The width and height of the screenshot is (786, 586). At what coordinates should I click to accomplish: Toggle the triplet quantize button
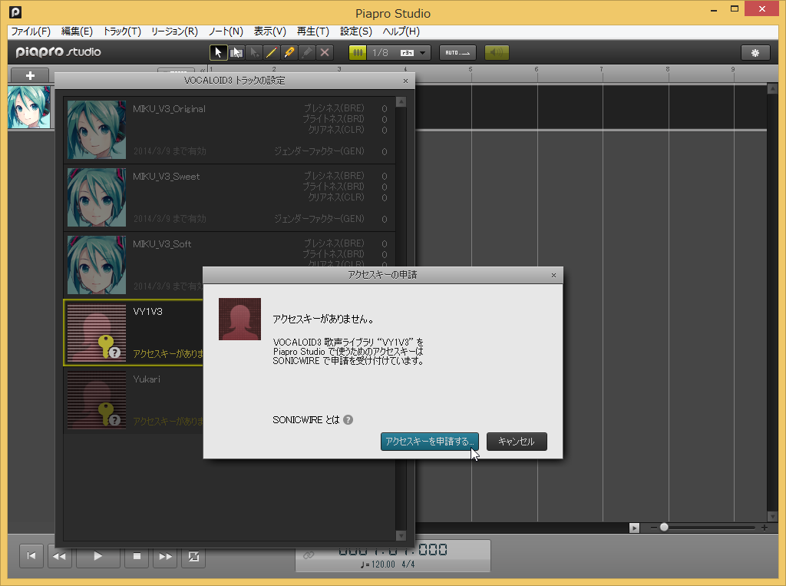[x=407, y=53]
